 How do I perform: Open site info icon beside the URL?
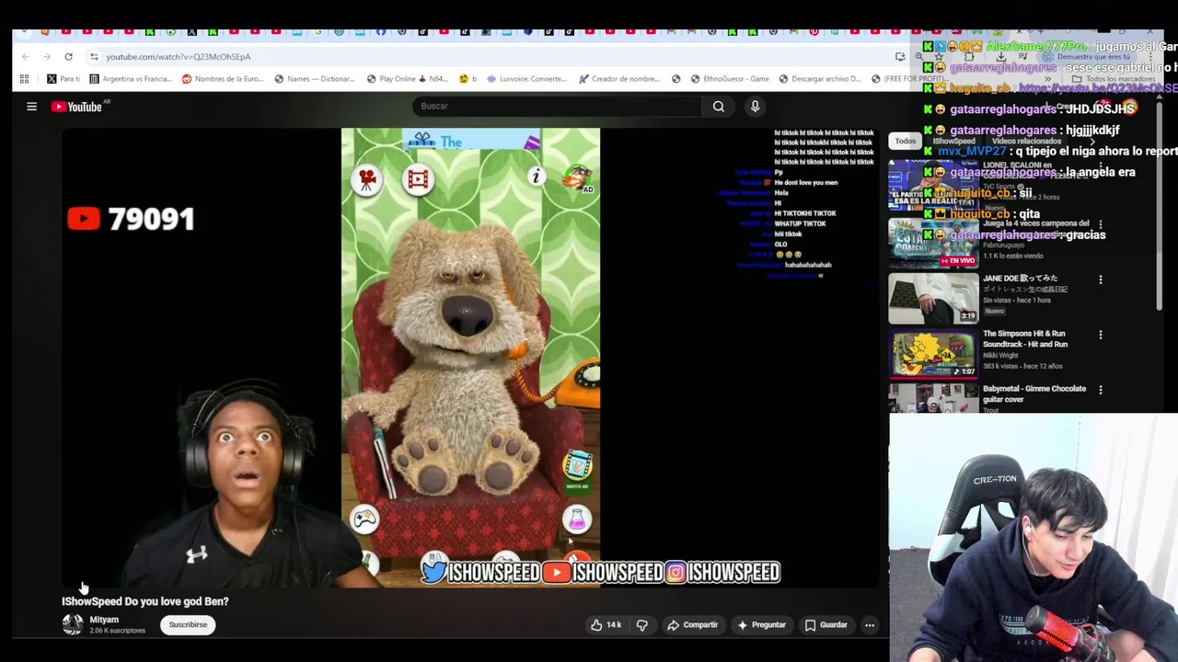pyautogui.click(x=94, y=57)
